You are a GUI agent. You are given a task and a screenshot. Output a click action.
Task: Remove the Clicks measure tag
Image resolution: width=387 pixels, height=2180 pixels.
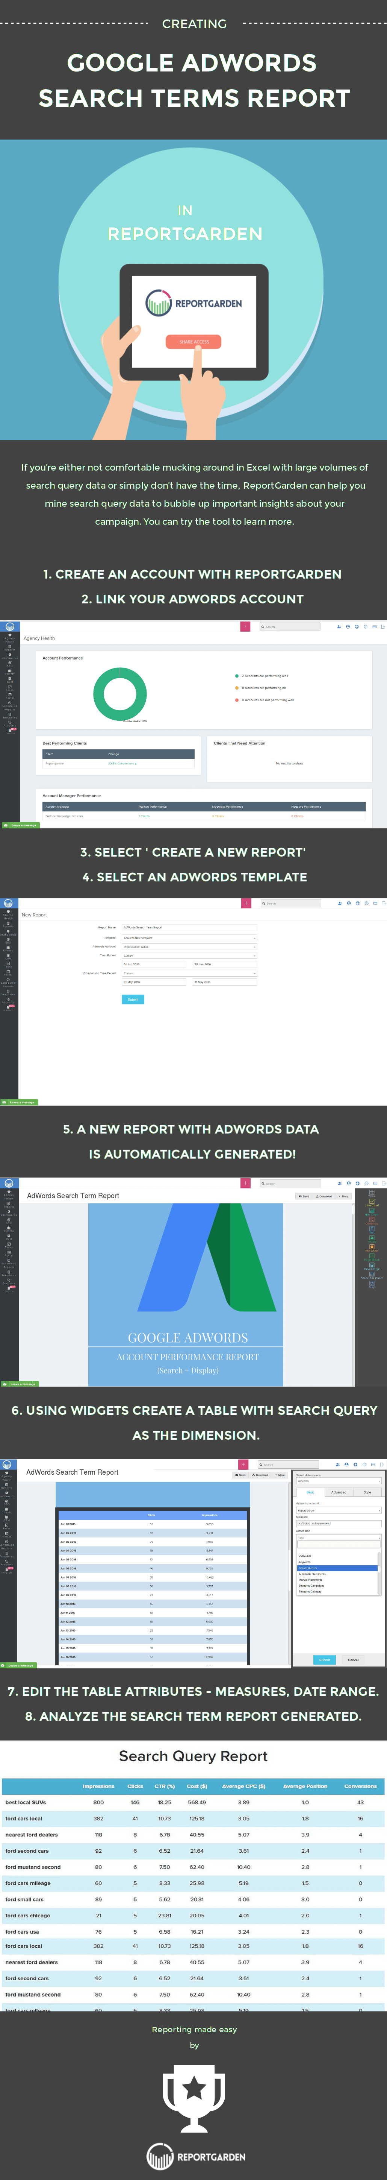tap(299, 1523)
